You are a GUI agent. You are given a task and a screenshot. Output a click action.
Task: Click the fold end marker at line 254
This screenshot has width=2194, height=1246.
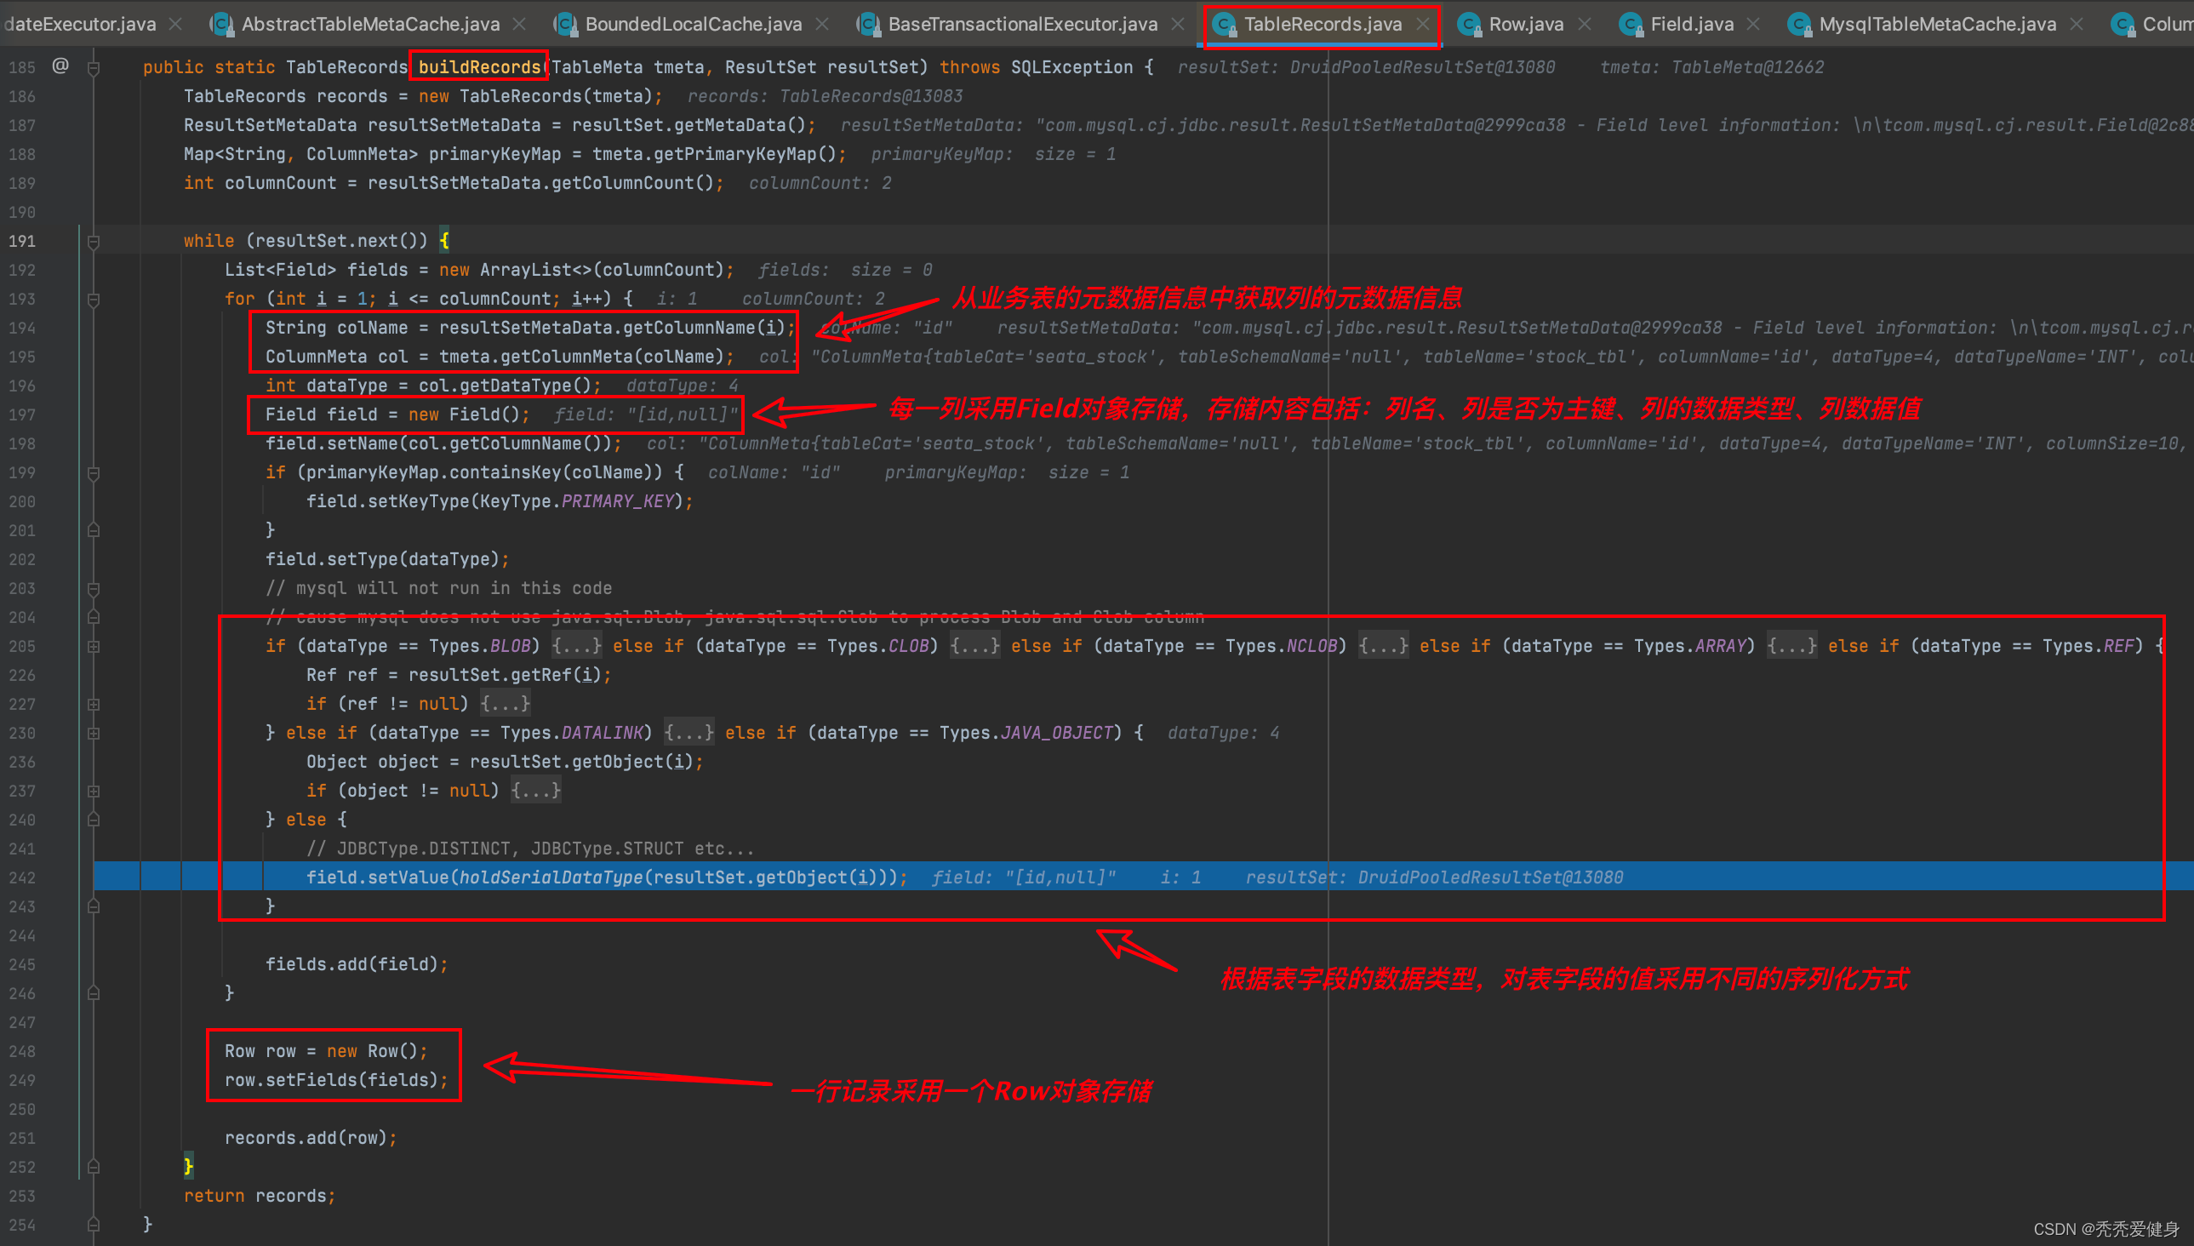point(94,1226)
